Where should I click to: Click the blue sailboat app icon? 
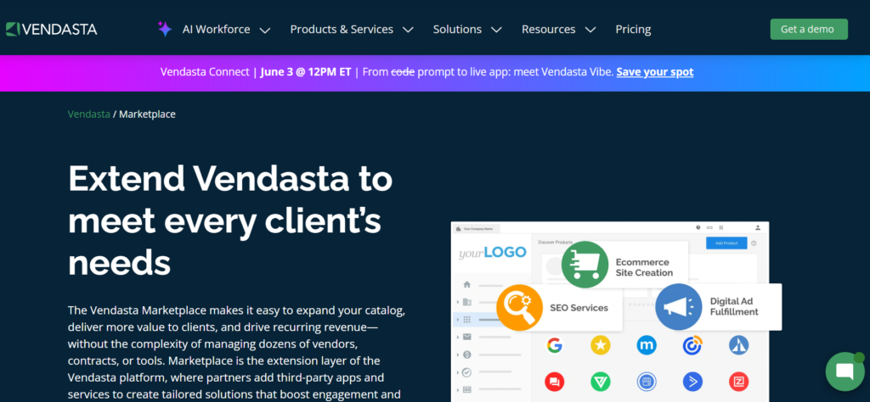click(x=738, y=345)
